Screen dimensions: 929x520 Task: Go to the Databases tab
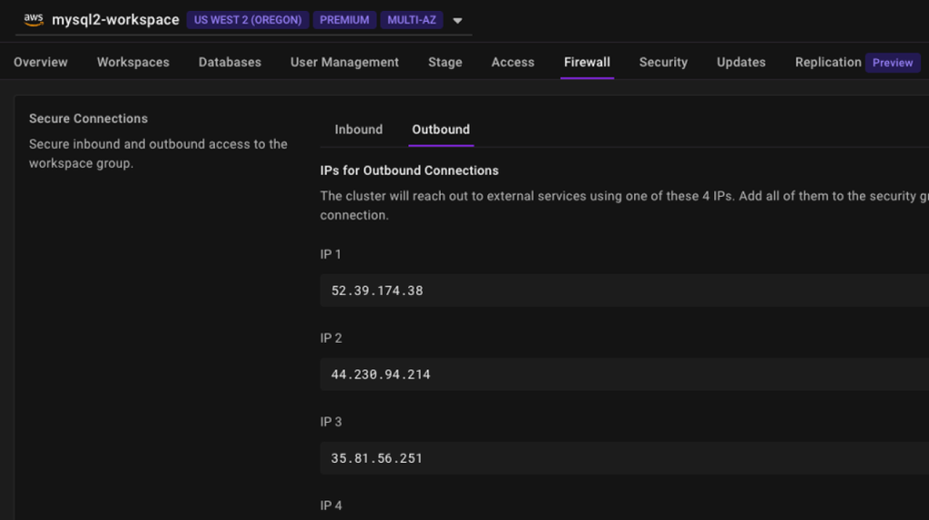pos(230,63)
